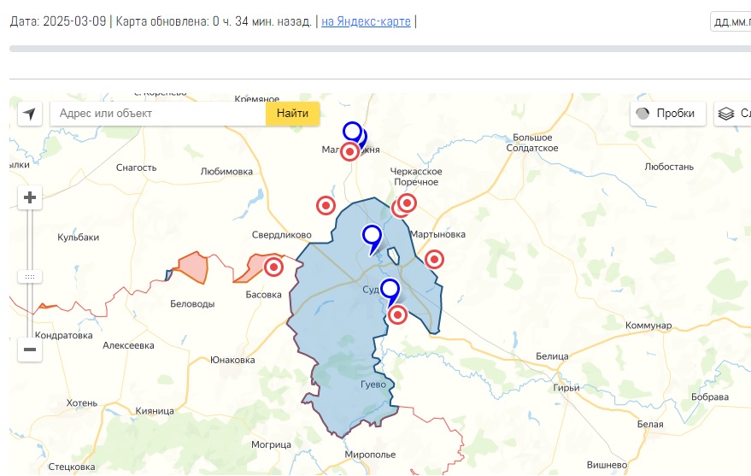Zoom out with the minus button
The width and height of the screenshot is (751, 476).
(x=30, y=349)
